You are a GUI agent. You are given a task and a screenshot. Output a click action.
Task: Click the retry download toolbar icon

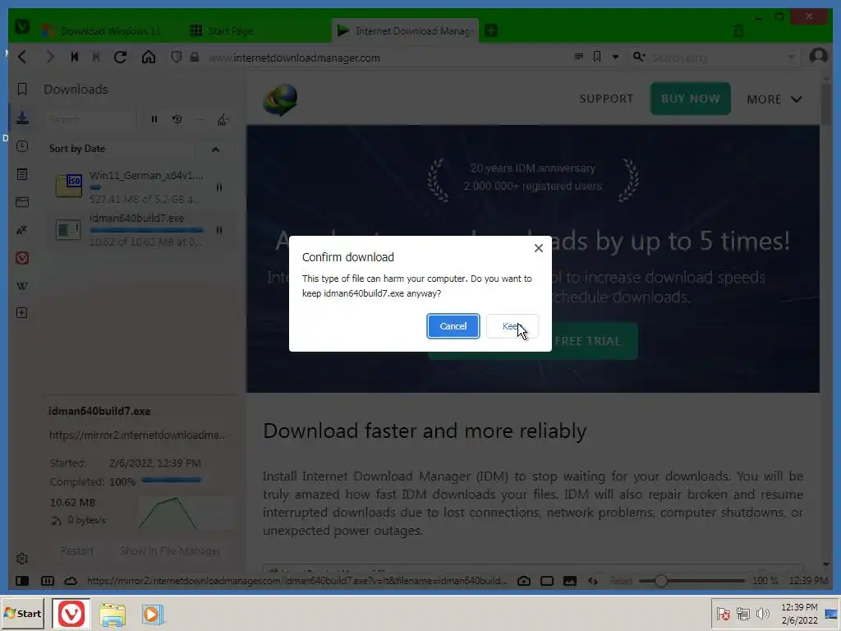pos(177,119)
